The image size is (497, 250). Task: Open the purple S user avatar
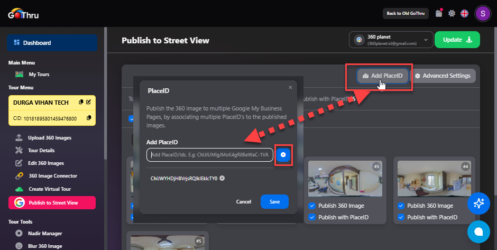(483, 14)
